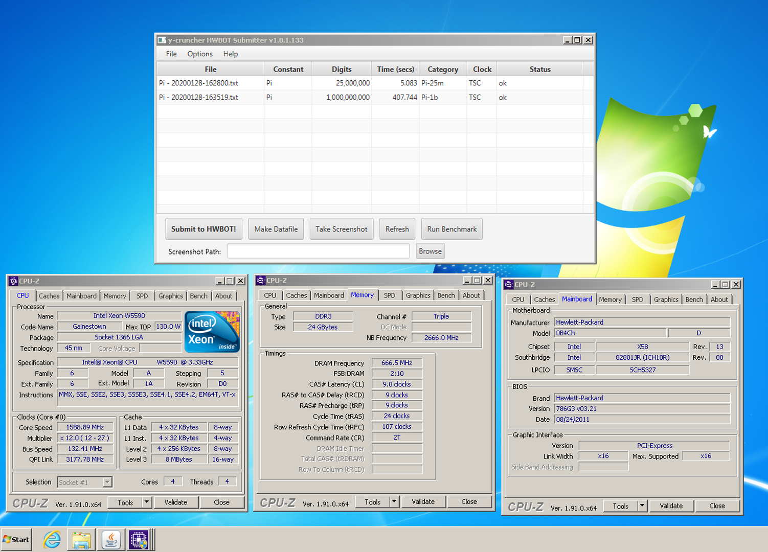The image size is (768, 552).
Task: Click the Intel Xeon W5590 name field
Action: click(119, 315)
